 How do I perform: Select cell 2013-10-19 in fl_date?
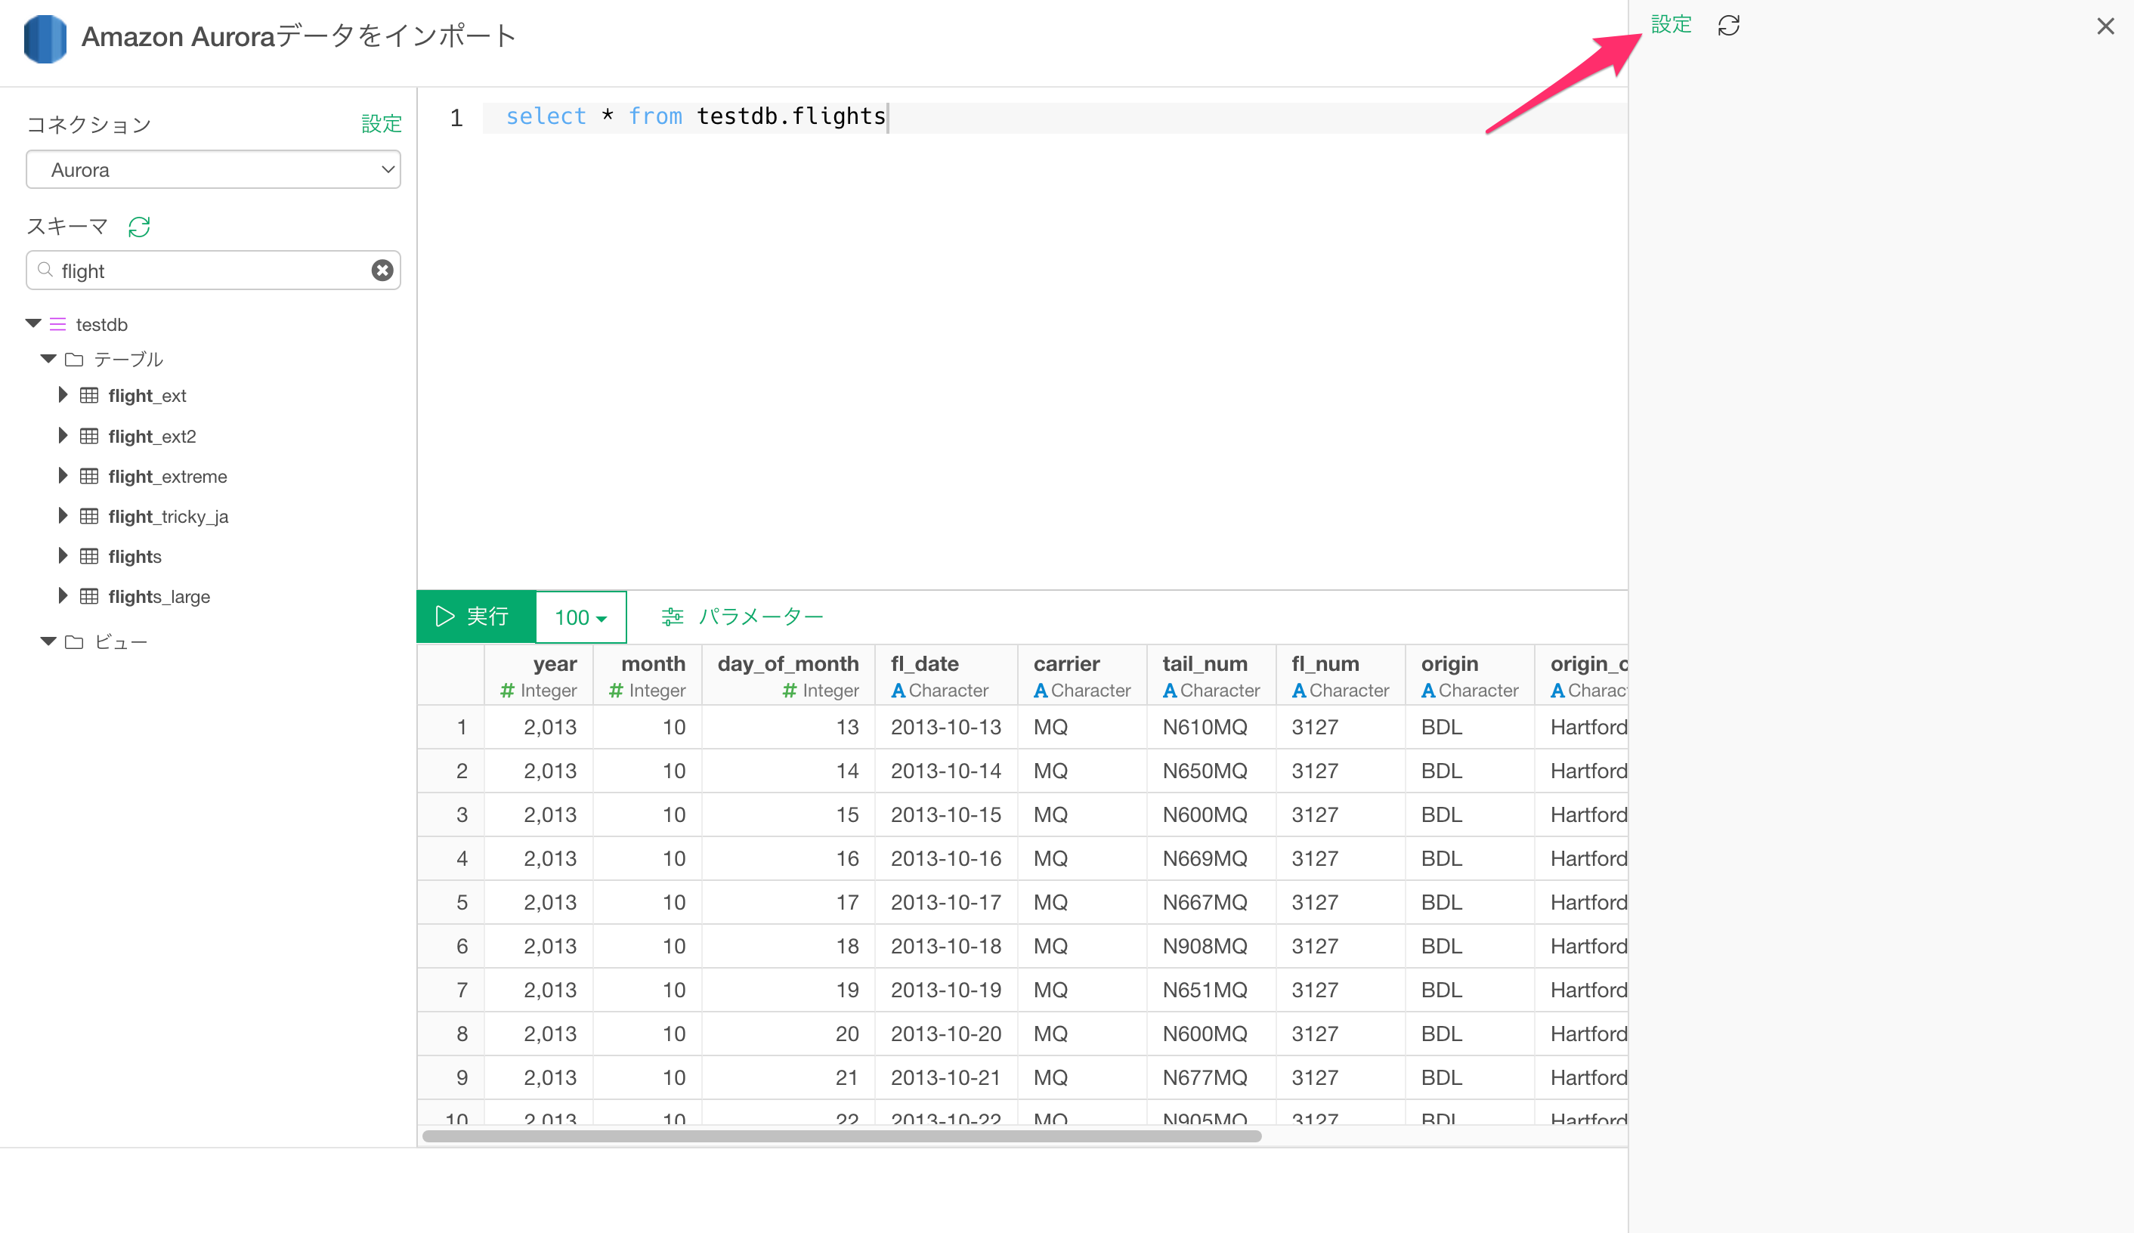(946, 989)
